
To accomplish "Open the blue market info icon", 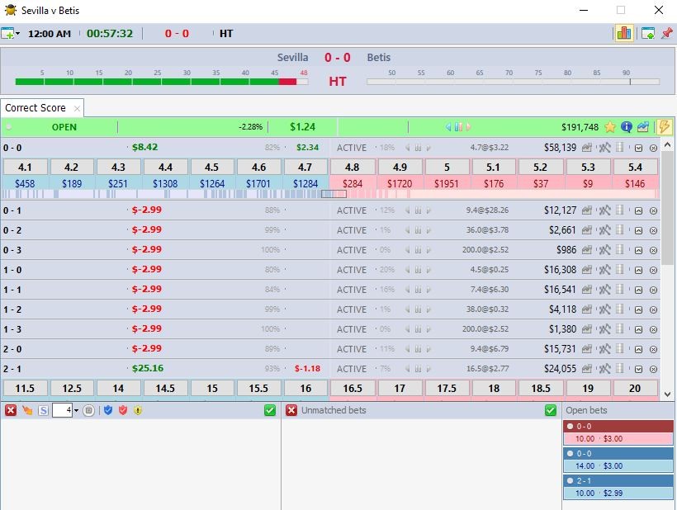I will tap(627, 127).
